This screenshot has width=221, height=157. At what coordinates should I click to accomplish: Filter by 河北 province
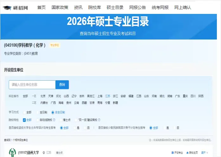(x=58, y=96)
